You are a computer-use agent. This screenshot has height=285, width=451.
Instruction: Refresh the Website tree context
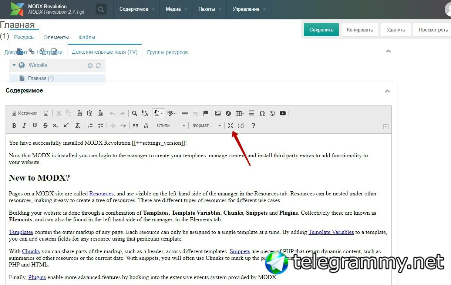98,66
